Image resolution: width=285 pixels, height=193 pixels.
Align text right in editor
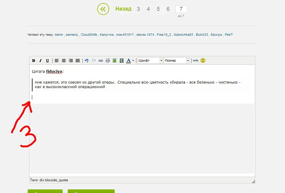click(71, 61)
